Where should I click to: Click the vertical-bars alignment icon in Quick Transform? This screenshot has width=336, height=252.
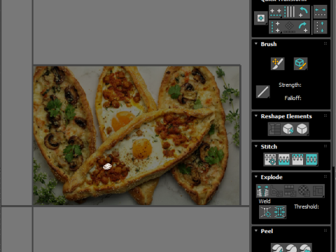(290, 12)
